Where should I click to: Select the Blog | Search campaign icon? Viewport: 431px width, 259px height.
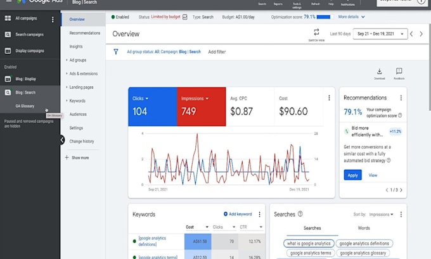point(8,92)
